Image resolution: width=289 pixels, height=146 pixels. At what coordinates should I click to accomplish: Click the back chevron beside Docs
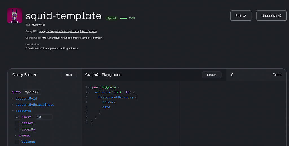pyautogui.click(x=232, y=75)
